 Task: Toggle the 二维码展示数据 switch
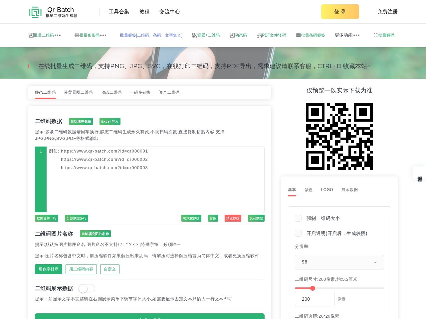(87, 288)
